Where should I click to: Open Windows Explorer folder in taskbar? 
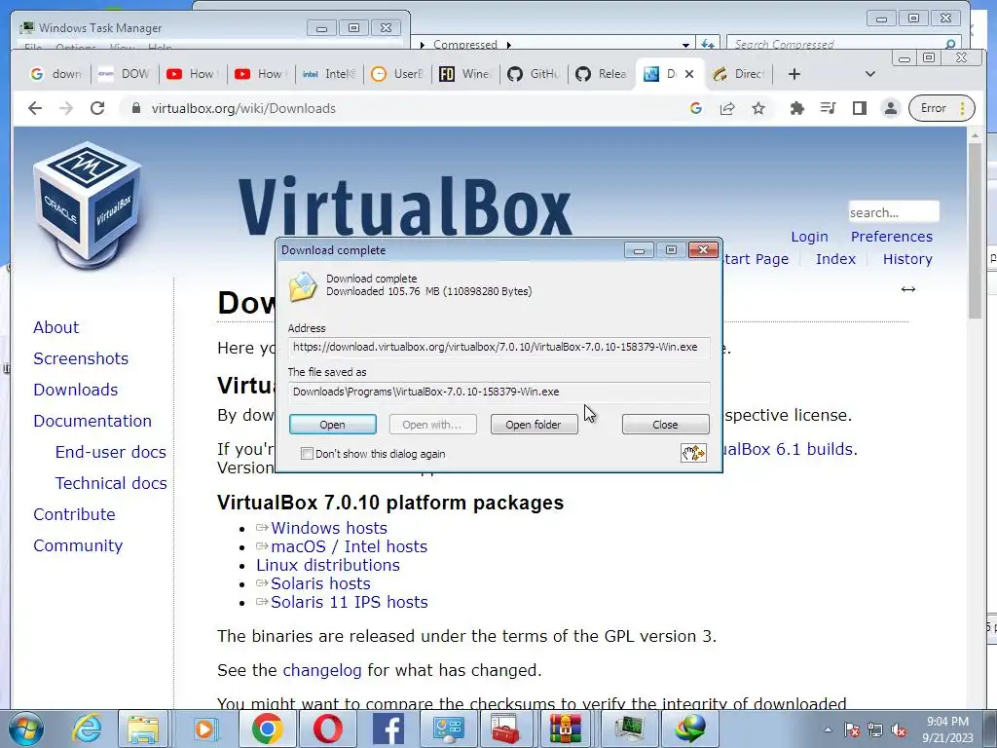(x=143, y=729)
